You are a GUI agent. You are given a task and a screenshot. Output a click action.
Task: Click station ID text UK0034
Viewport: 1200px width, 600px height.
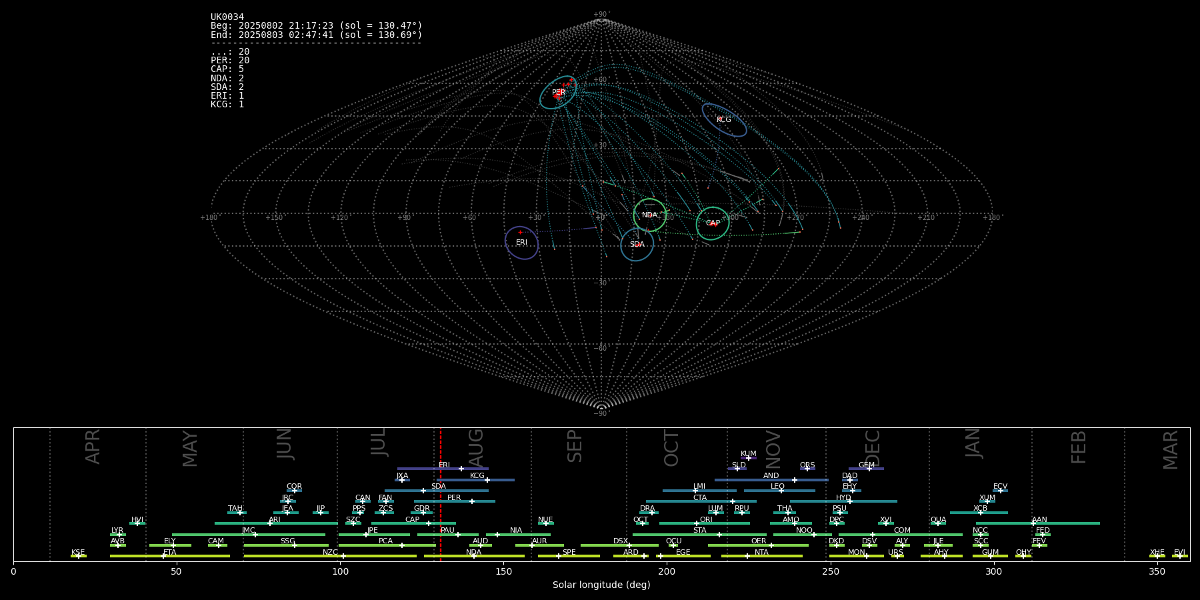(227, 17)
